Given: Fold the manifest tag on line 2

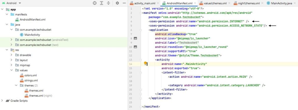Looking at the screenshot, I should click(141, 13).
